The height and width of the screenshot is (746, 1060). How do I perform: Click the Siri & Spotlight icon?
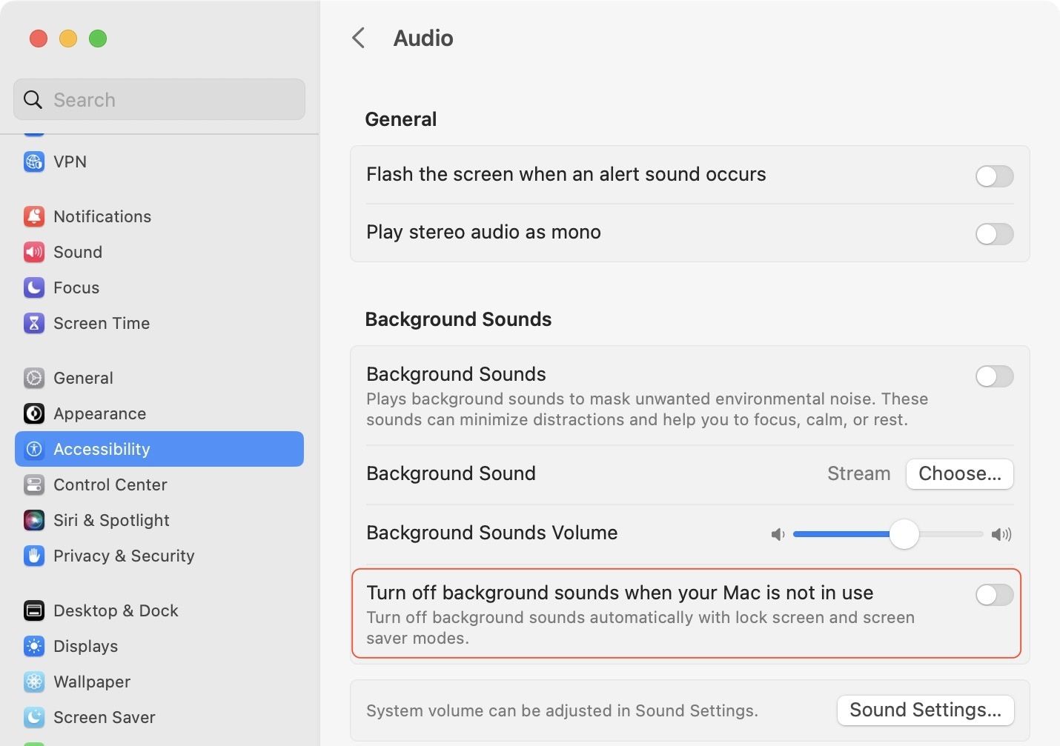point(34,520)
